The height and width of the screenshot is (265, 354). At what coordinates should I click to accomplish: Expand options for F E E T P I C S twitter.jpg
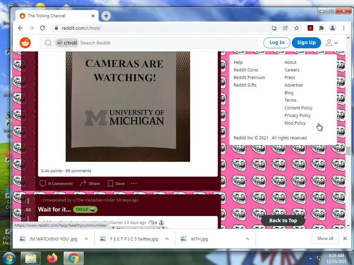tap(167, 239)
